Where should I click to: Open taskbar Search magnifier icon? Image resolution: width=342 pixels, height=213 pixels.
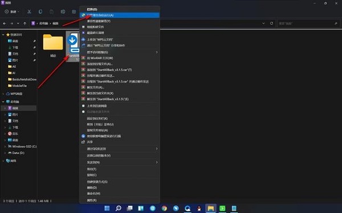pyautogui.click(x=118, y=208)
